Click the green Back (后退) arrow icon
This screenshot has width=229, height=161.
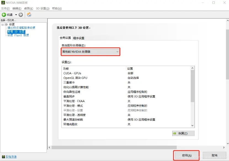4,15
